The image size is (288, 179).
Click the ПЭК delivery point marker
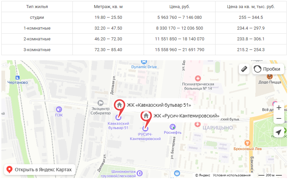(x=59, y=109)
